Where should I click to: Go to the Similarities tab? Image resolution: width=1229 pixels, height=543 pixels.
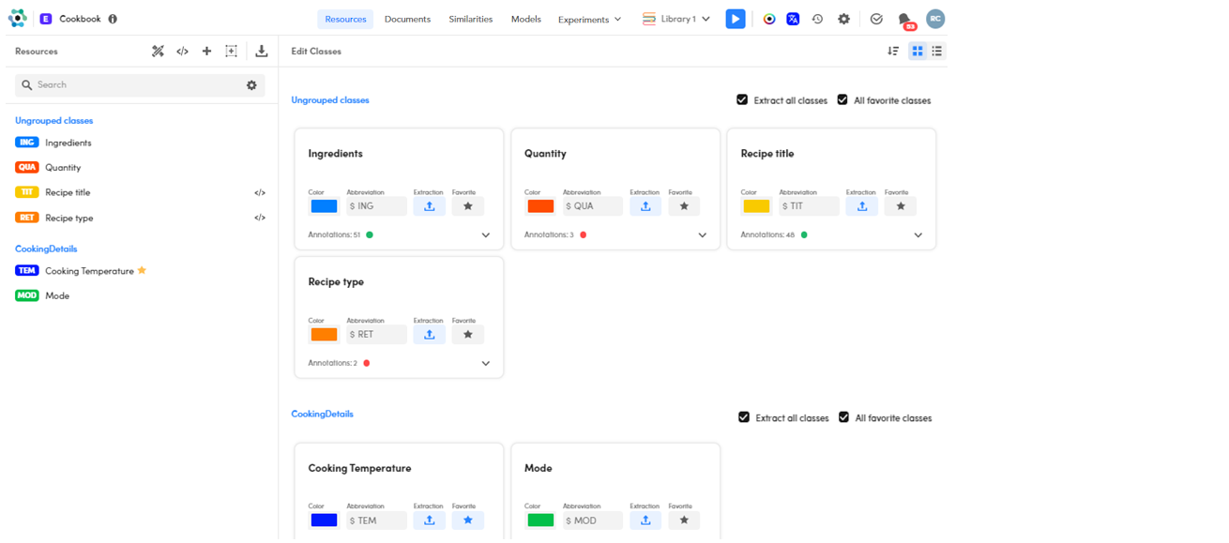click(470, 19)
